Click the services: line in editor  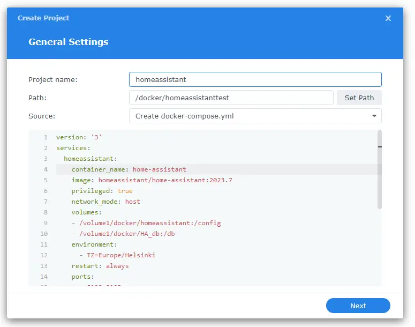73,148
